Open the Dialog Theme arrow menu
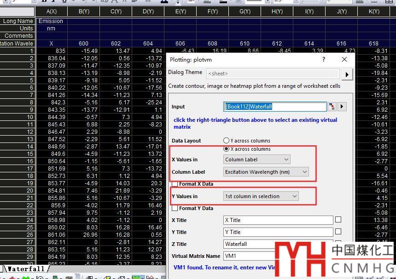Screen dimensions: 396x279 tap(347, 74)
